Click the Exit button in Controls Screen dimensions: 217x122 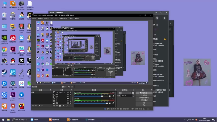144,105
